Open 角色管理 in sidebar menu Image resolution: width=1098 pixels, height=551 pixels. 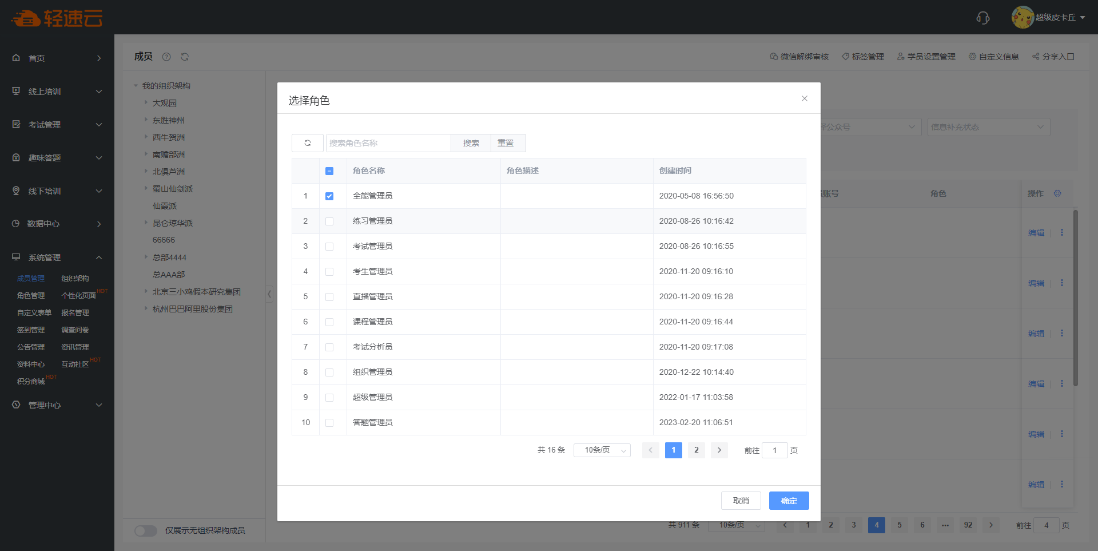point(31,296)
